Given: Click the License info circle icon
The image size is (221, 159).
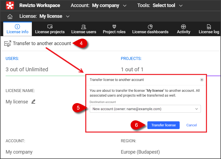Looking at the screenshot, I should [17, 26].
